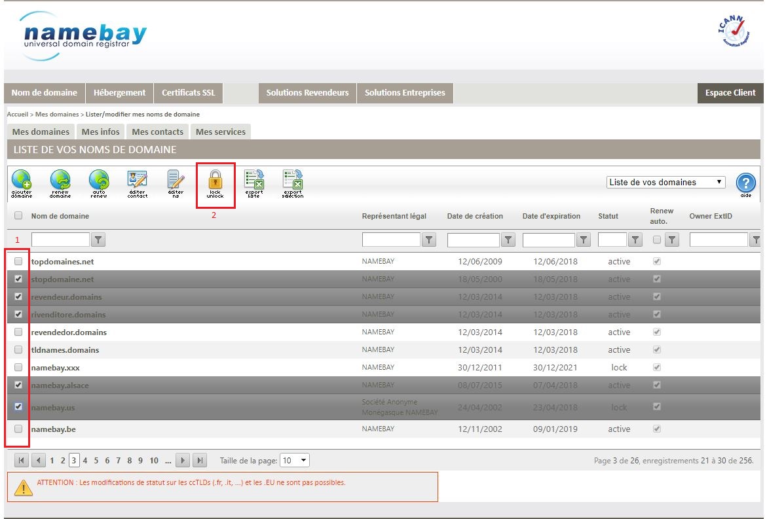Viewport: 767px width, 519px height.
Task: Click the export sélection icon
Action: [x=293, y=183]
